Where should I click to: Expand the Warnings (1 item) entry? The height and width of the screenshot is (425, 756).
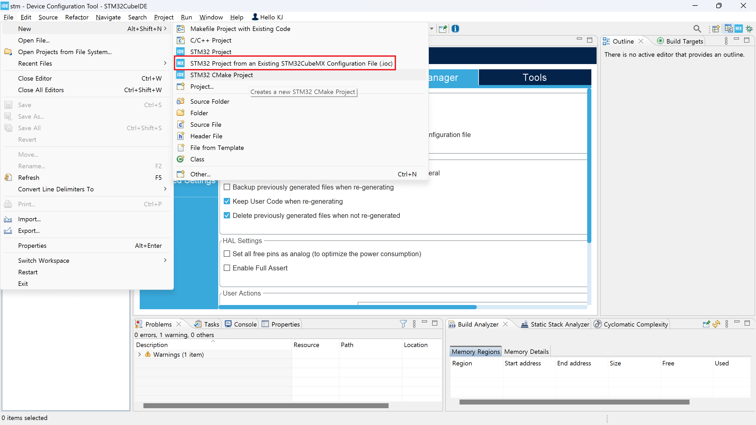pyautogui.click(x=140, y=354)
